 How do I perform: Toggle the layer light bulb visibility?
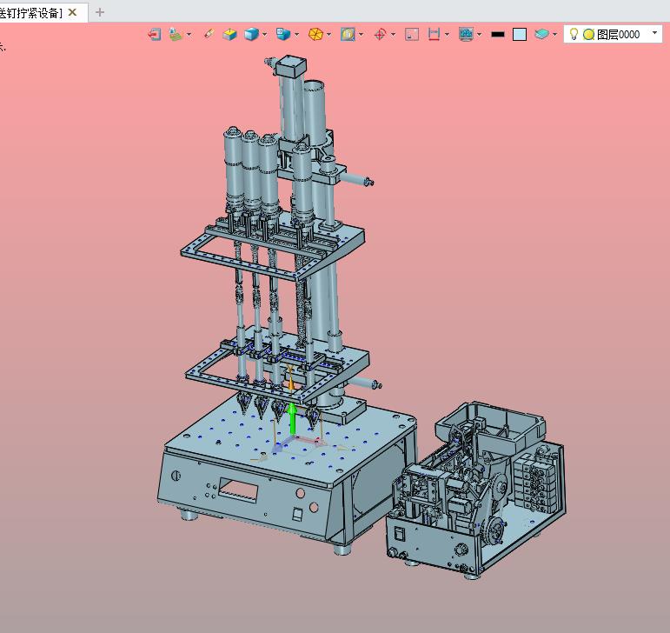pos(574,34)
